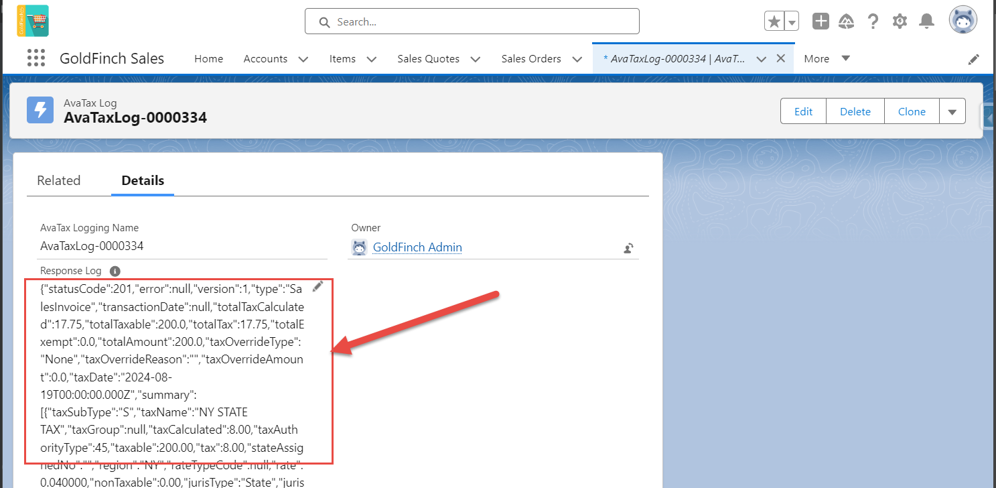Screen dimensions: 996x488
Task: Open the Setup gear icon
Action: 900,21
